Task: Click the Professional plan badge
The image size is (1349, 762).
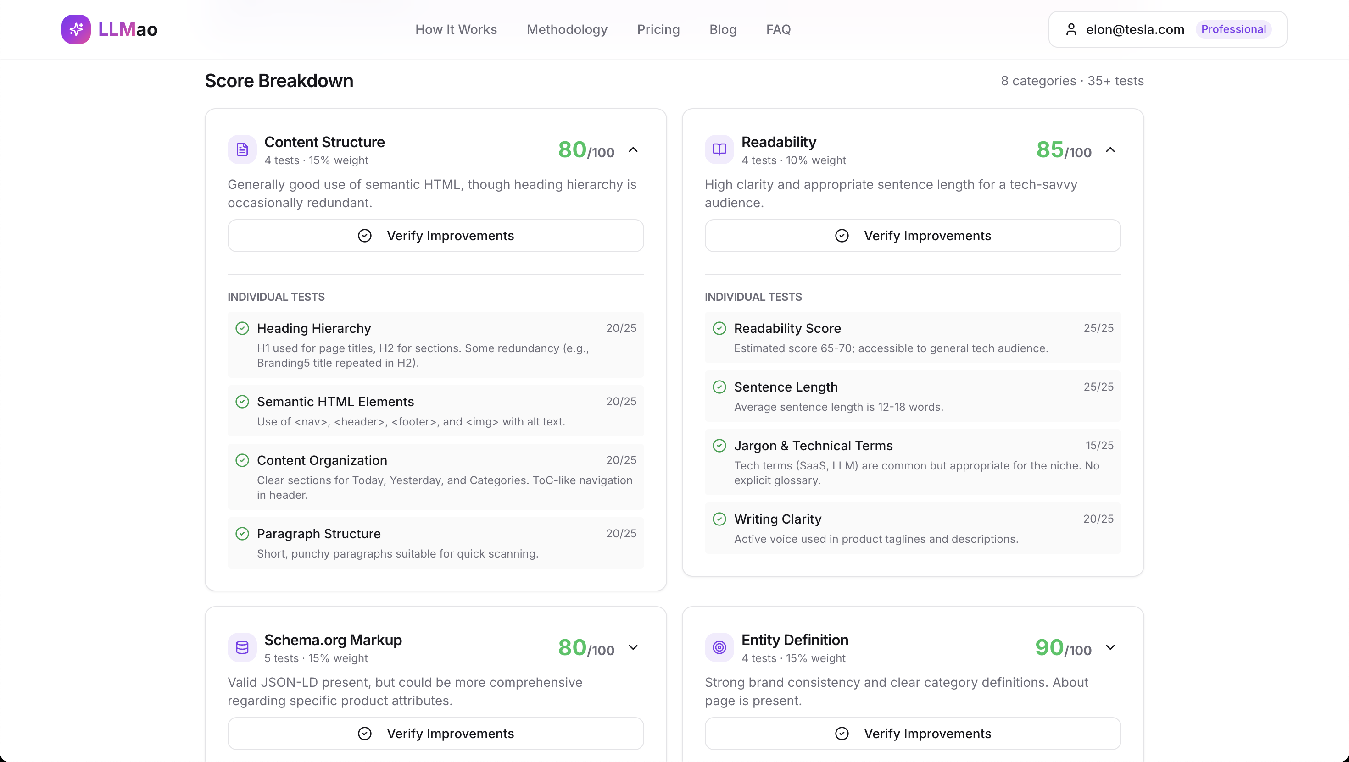Action: (x=1233, y=29)
